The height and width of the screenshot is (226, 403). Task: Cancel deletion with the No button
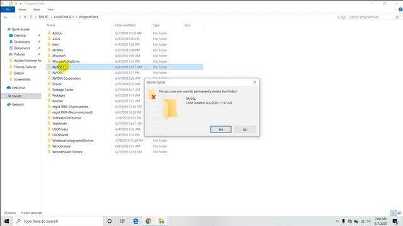(245, 129)
